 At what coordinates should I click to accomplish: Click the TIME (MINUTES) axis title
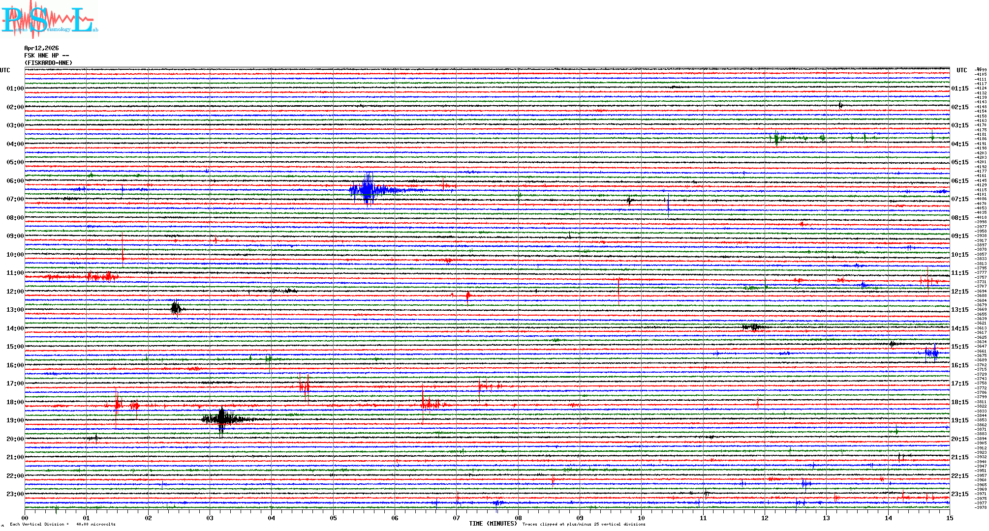click(493, 524)
